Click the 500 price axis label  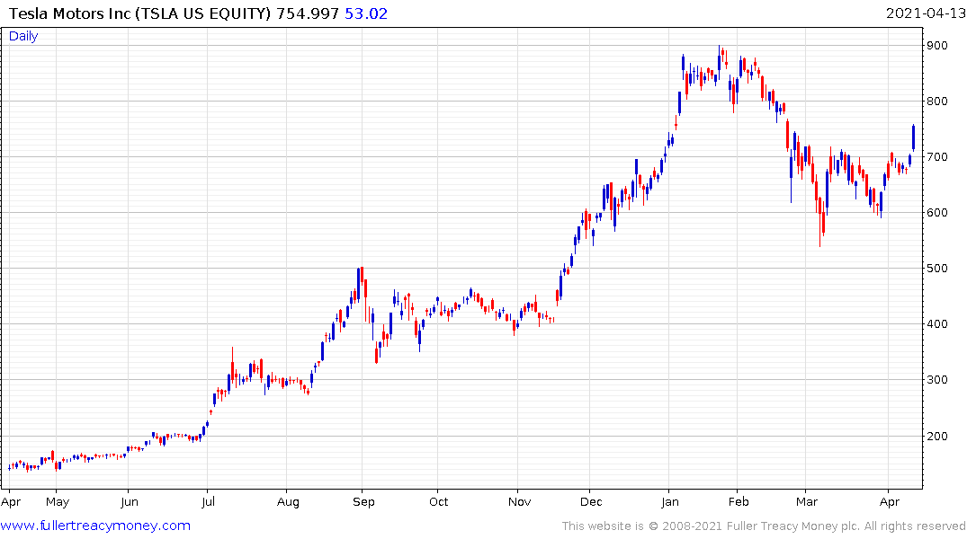[x=937, y=269]
